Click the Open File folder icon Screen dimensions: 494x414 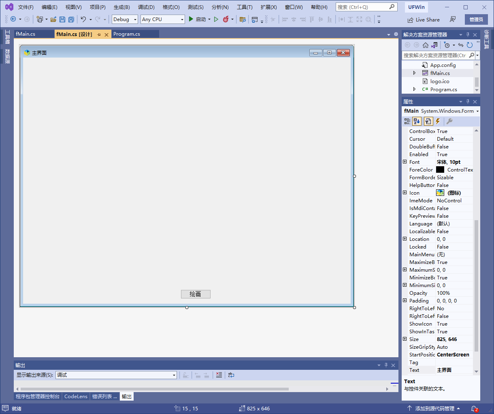click(x=53, y=19)
